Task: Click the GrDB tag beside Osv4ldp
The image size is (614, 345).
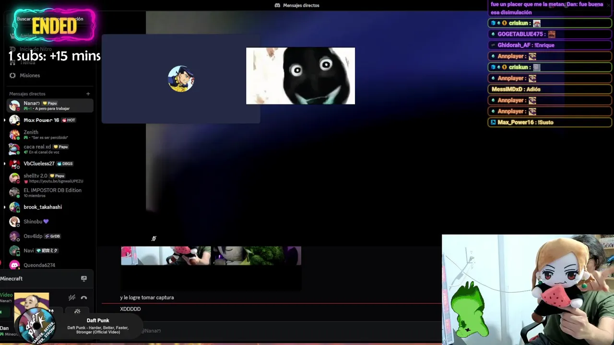Action: click(x=52, y=236)
